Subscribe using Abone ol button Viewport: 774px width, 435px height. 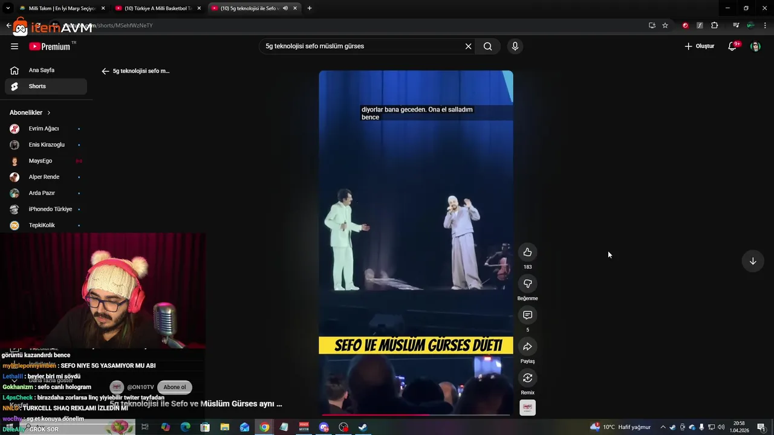[175, 387]
